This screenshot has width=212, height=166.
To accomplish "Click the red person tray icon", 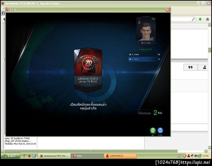I will [x=189, y=156].
